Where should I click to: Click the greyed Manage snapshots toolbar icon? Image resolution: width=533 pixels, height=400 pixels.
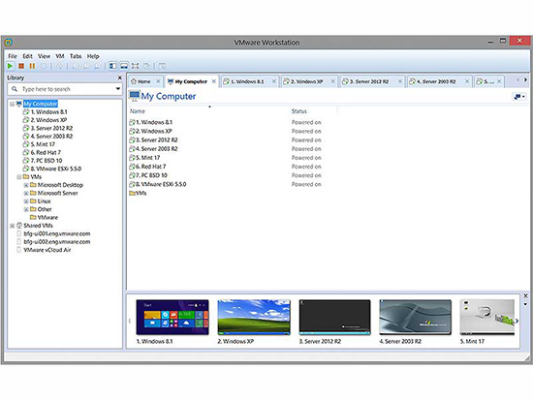[x=97, y=66]
